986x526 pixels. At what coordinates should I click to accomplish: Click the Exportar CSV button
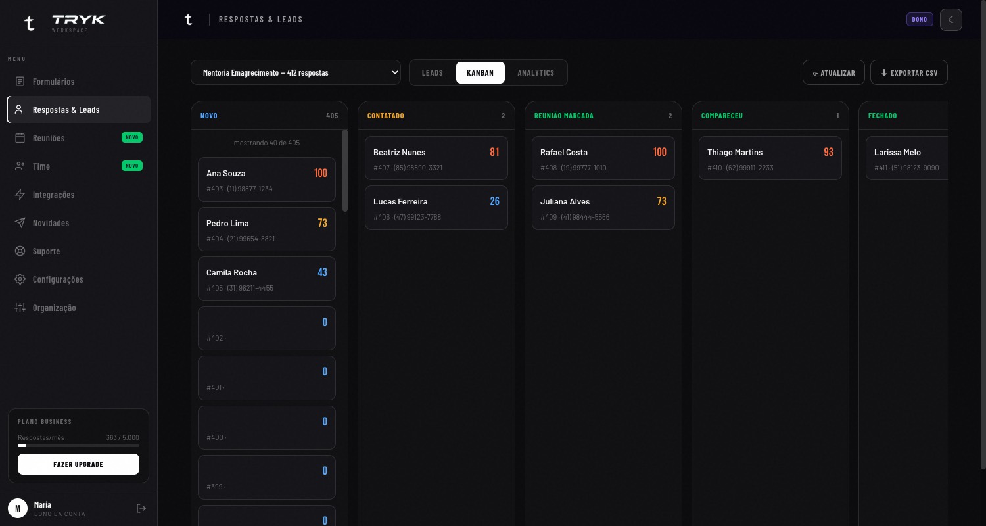(909, 73)
